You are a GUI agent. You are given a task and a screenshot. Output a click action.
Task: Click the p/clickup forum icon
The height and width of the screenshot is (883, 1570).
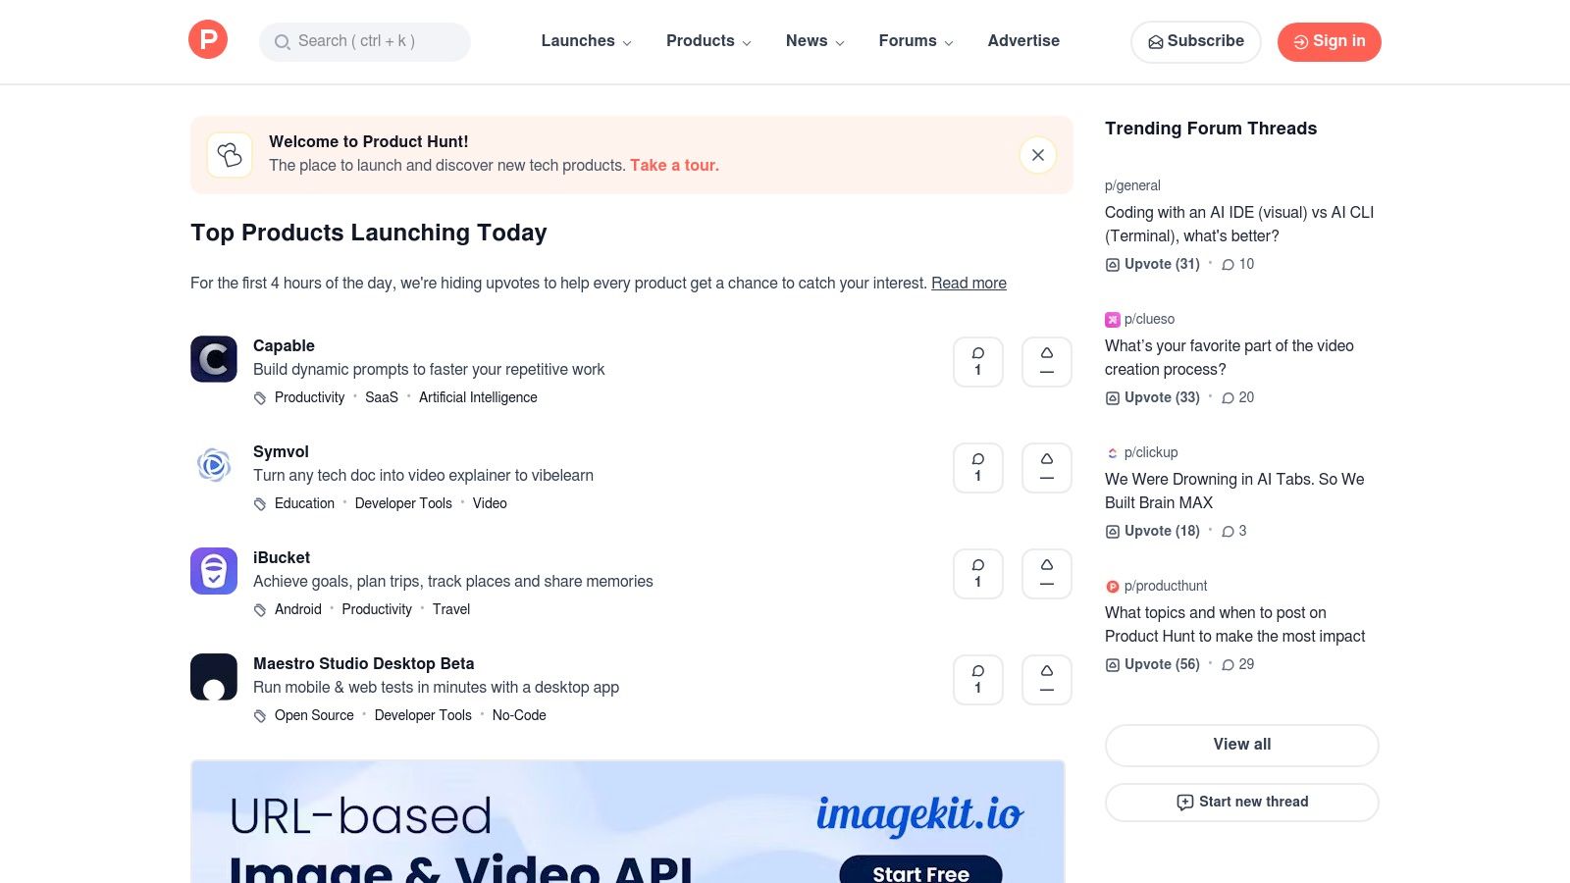coord(1112,452)
